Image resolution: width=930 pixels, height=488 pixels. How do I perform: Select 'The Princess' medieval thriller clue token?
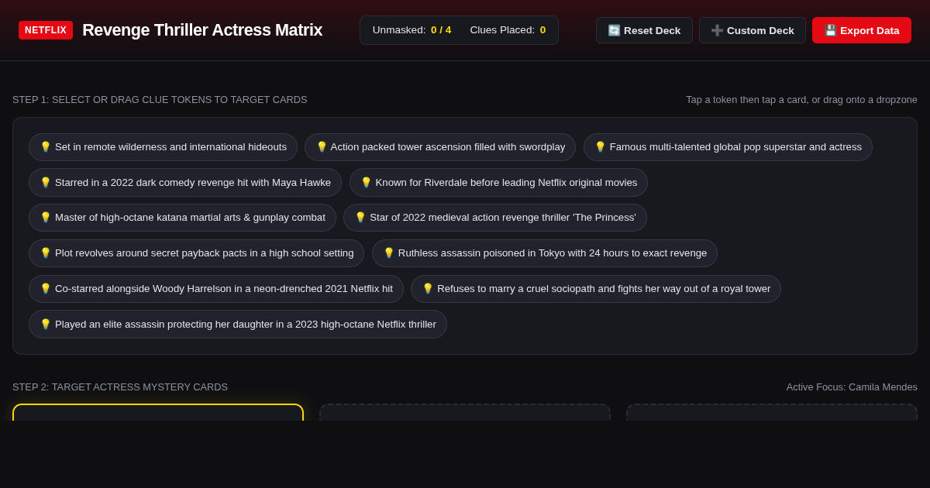[495, 218]
